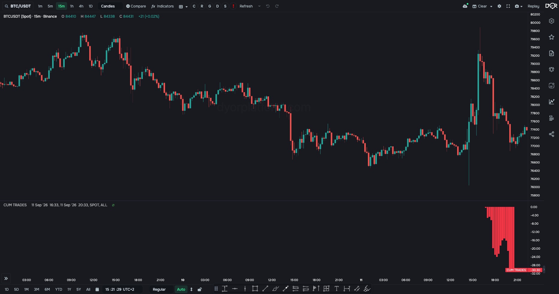This screenshot has height=294, width=559.
Task: Open the BTC/USDT symbol search
Action: [18, 6]
